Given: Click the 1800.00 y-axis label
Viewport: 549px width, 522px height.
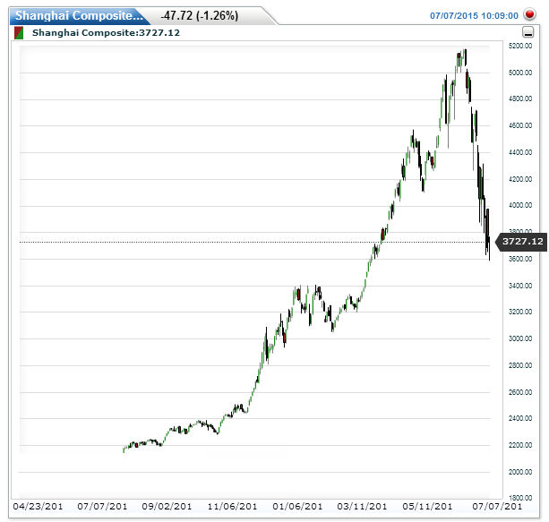Looking at the screenshot, I should pos(520,498).
